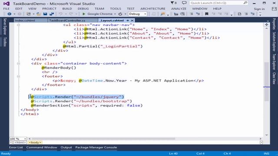The width and height of the screenshot is (278, 156).
Task: Open the Google Chrome browser dropdown arrow
Action: [x=115, y=14]
